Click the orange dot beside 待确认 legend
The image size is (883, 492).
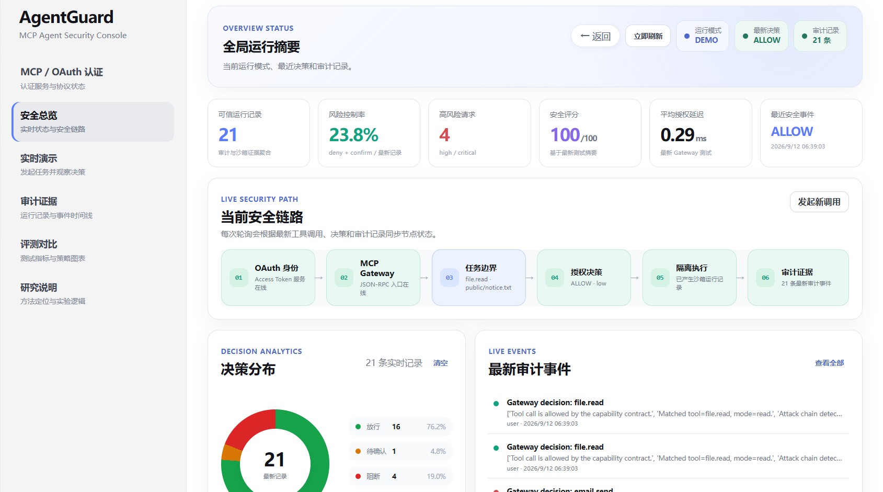358,451
